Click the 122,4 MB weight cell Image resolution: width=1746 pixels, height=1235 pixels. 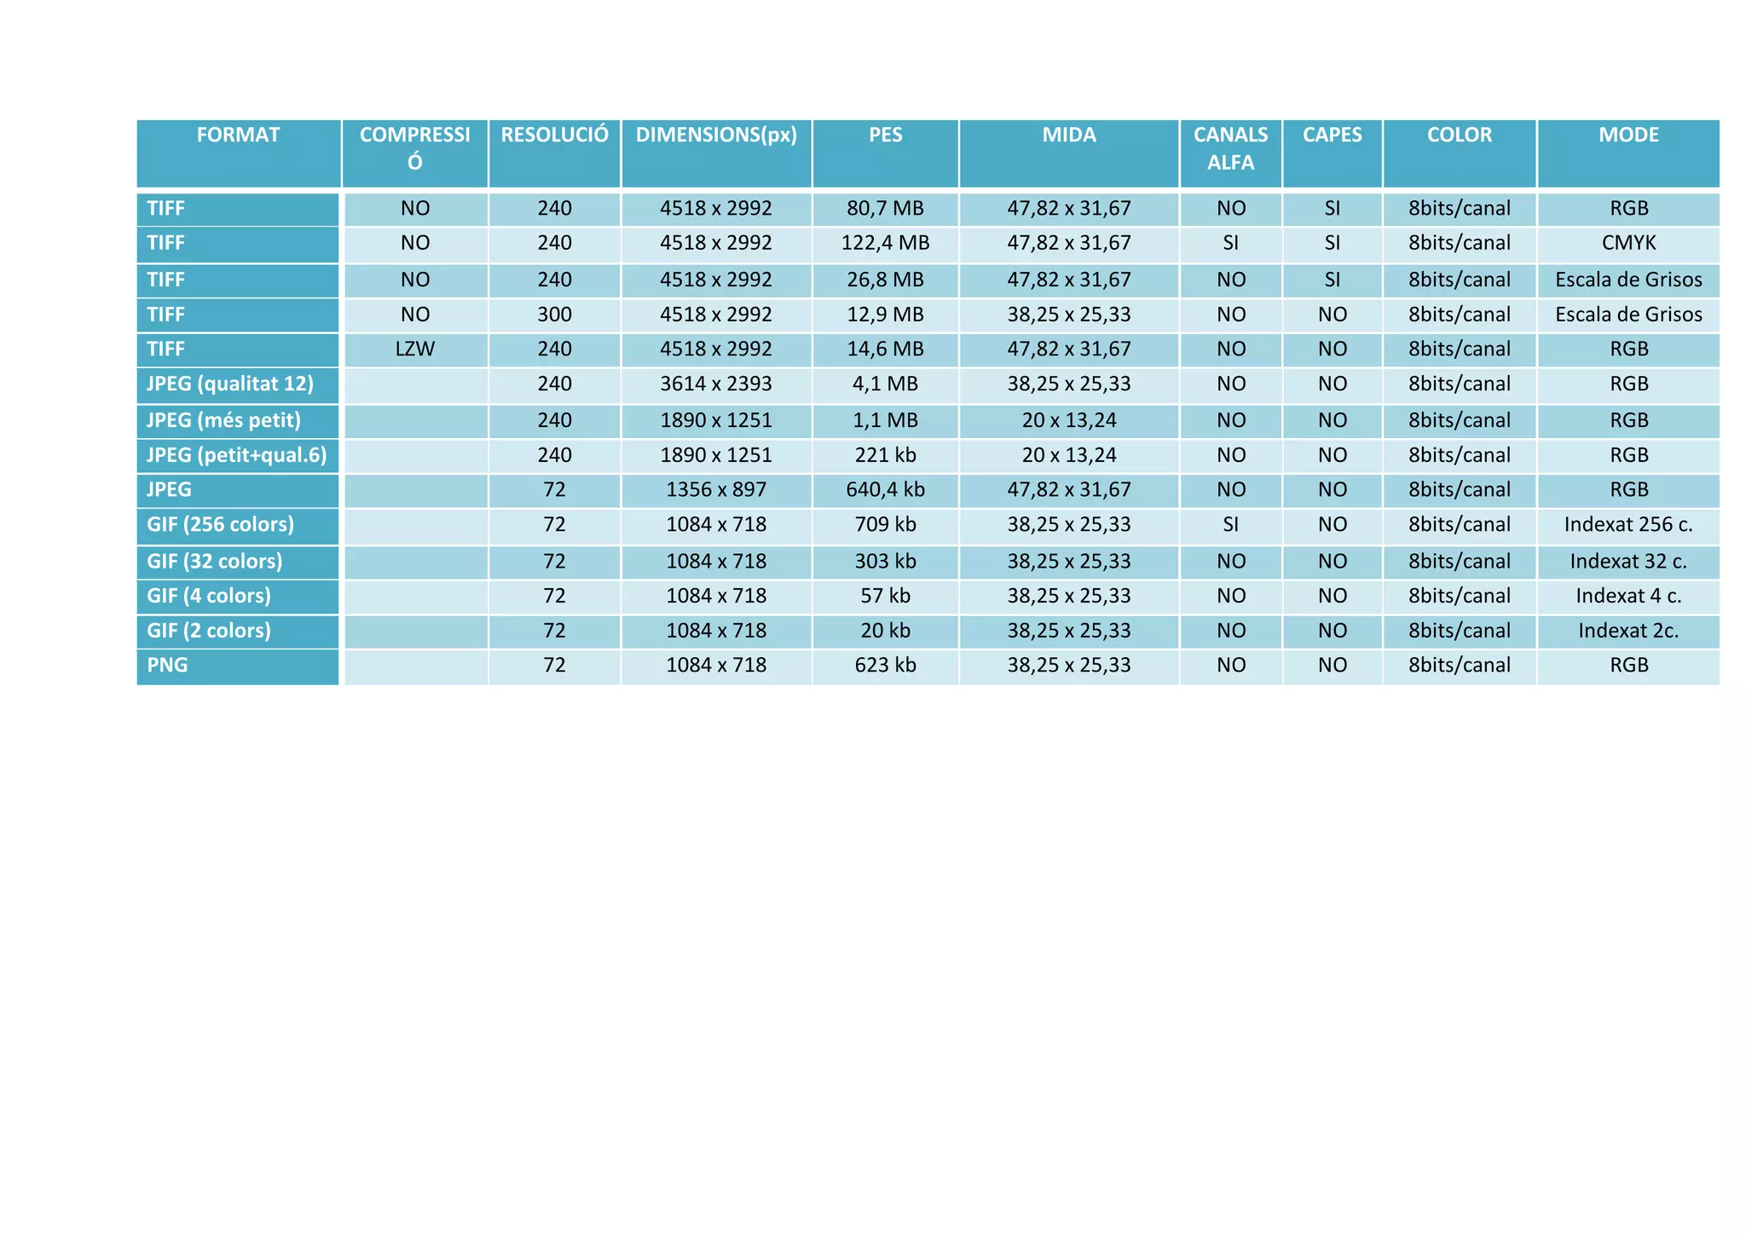(885, 244)
